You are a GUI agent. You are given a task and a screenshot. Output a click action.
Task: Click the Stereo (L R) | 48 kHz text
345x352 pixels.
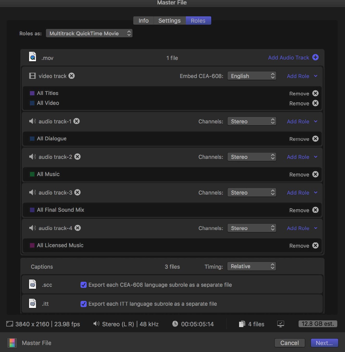click(130, 324)
